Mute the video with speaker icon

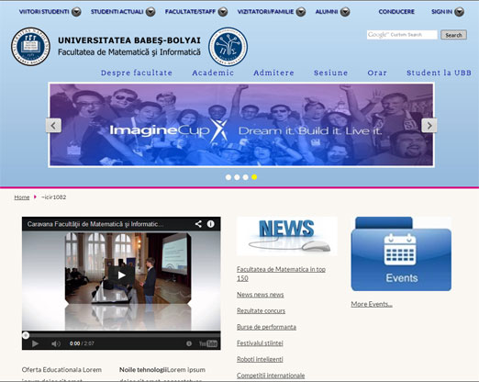[56, 343]
